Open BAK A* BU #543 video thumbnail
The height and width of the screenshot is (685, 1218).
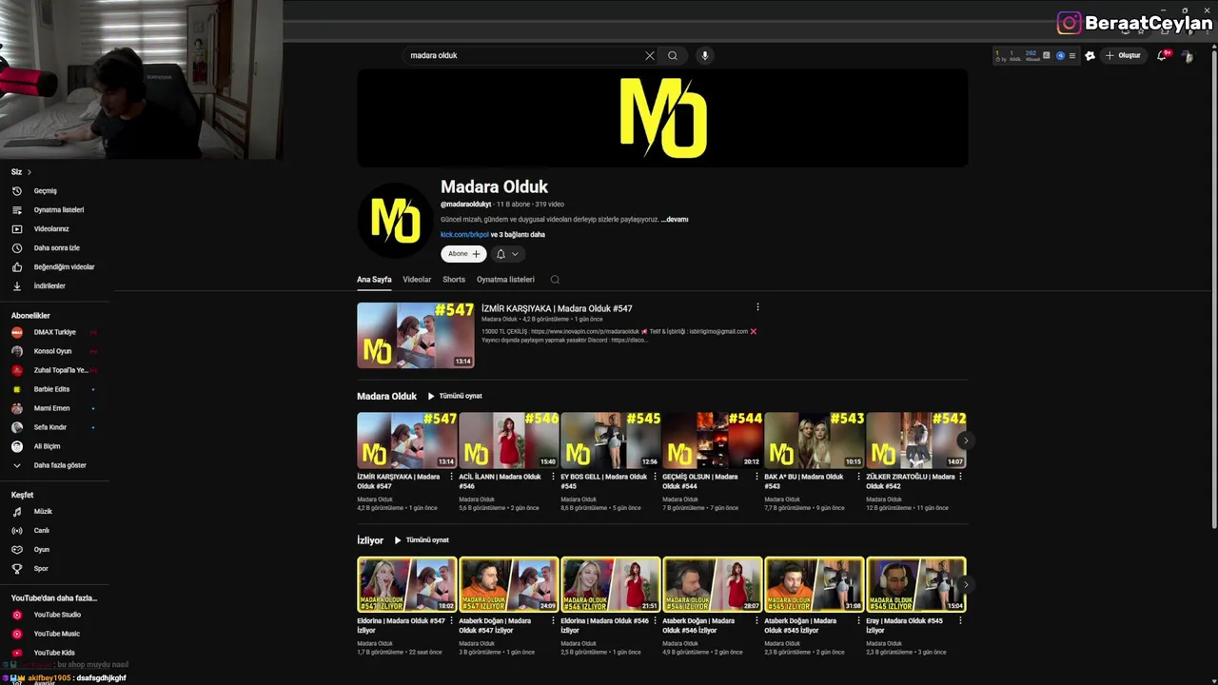(x=815, y=440)
